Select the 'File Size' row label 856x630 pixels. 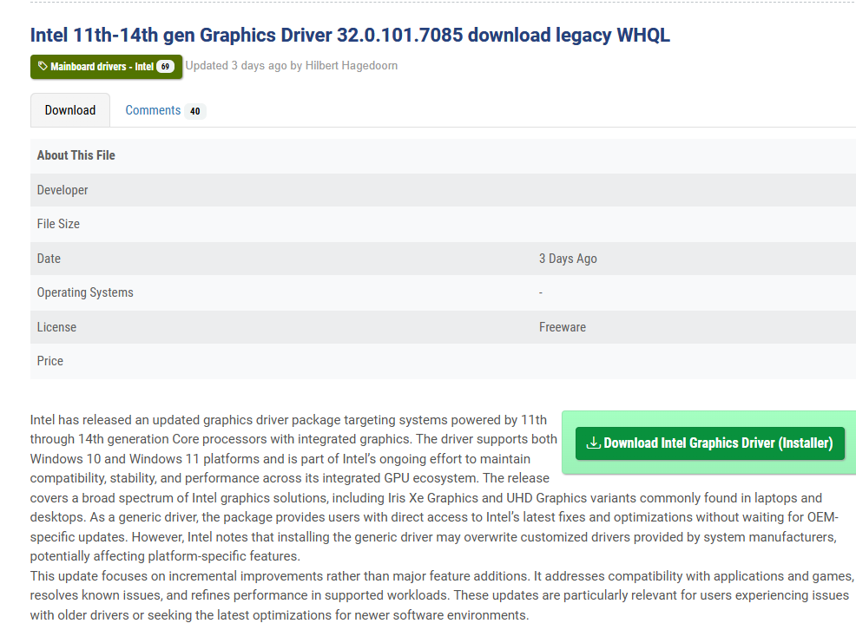(x=58, y=224)
